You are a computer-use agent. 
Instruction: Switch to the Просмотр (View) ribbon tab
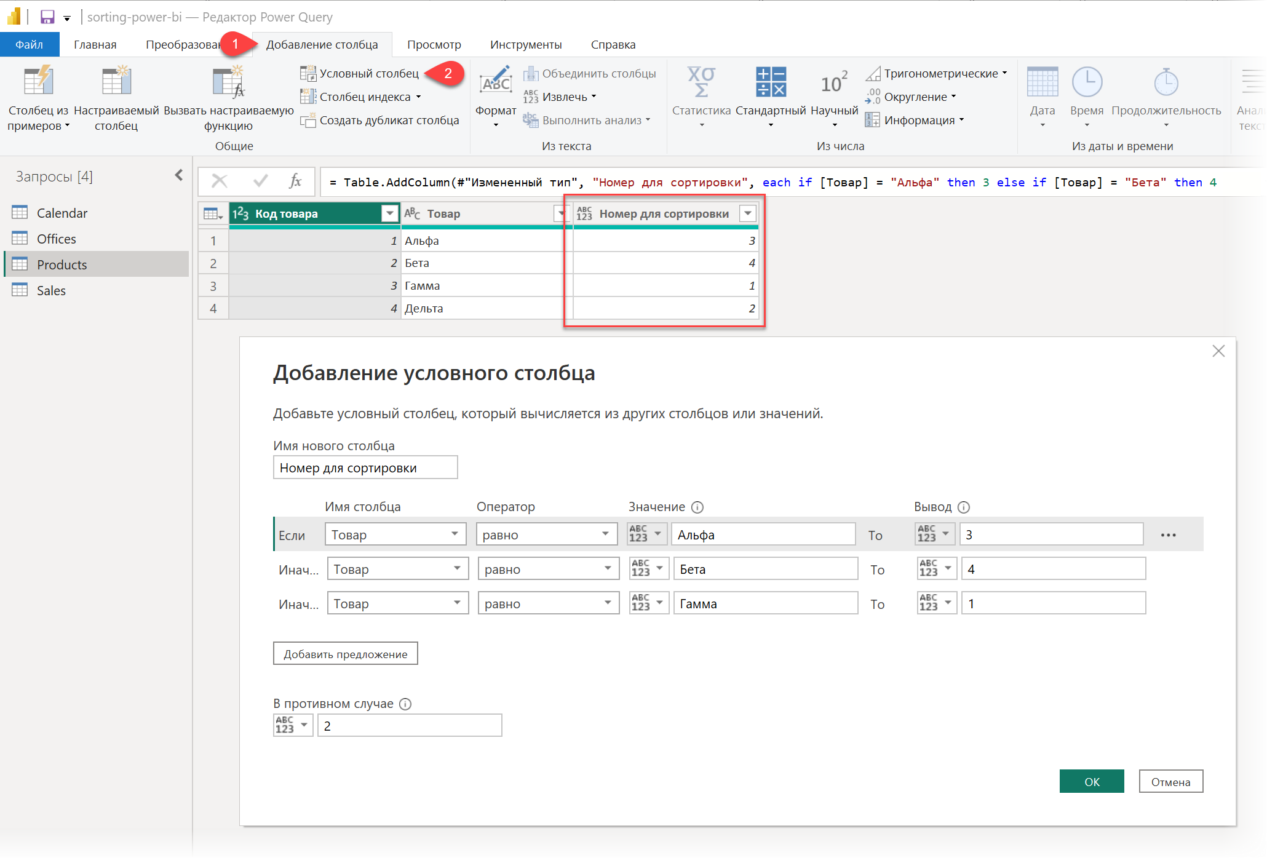point(434,45)
